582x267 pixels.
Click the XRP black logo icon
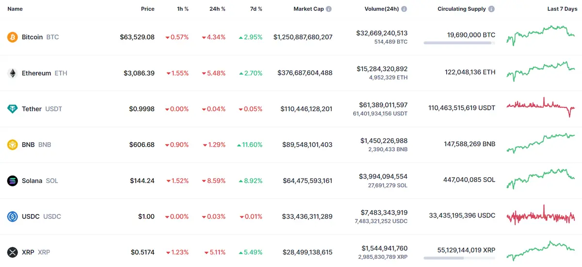pos(13,252)
